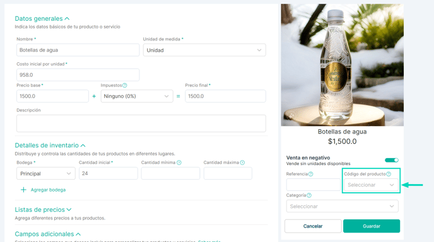Click the Cantidad máxima help icon
Viewport: 434px width, 242px height.
point(242,163)
